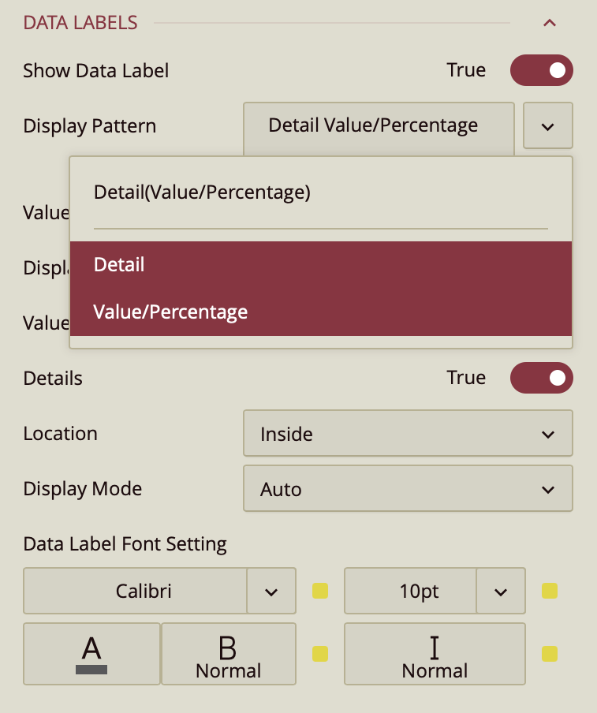597x713 pixels.
Task: Collapse the Data Labels section chevron
Action: click(x=550, y=23)
